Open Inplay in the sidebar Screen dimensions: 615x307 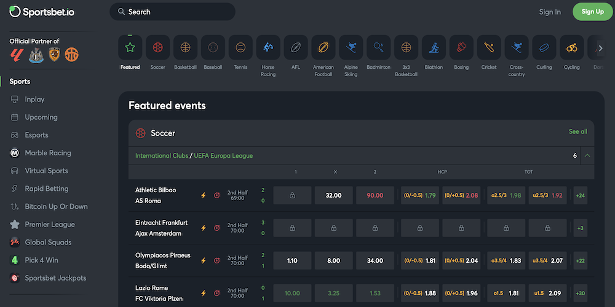point(34,99)
